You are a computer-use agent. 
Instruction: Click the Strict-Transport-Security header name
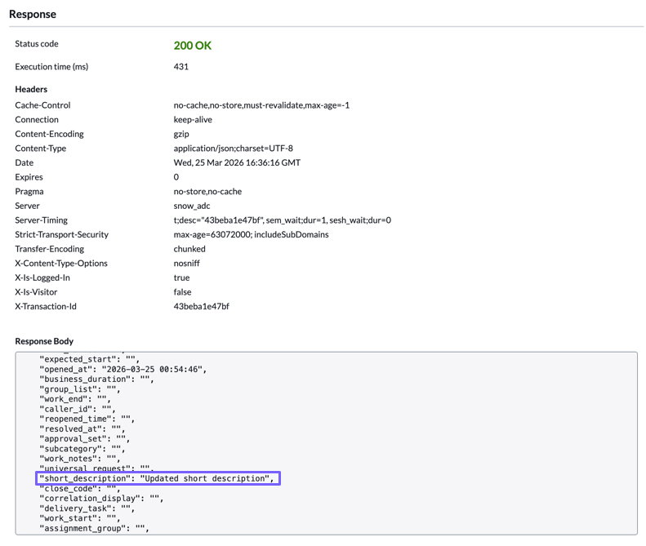point(62,235)
